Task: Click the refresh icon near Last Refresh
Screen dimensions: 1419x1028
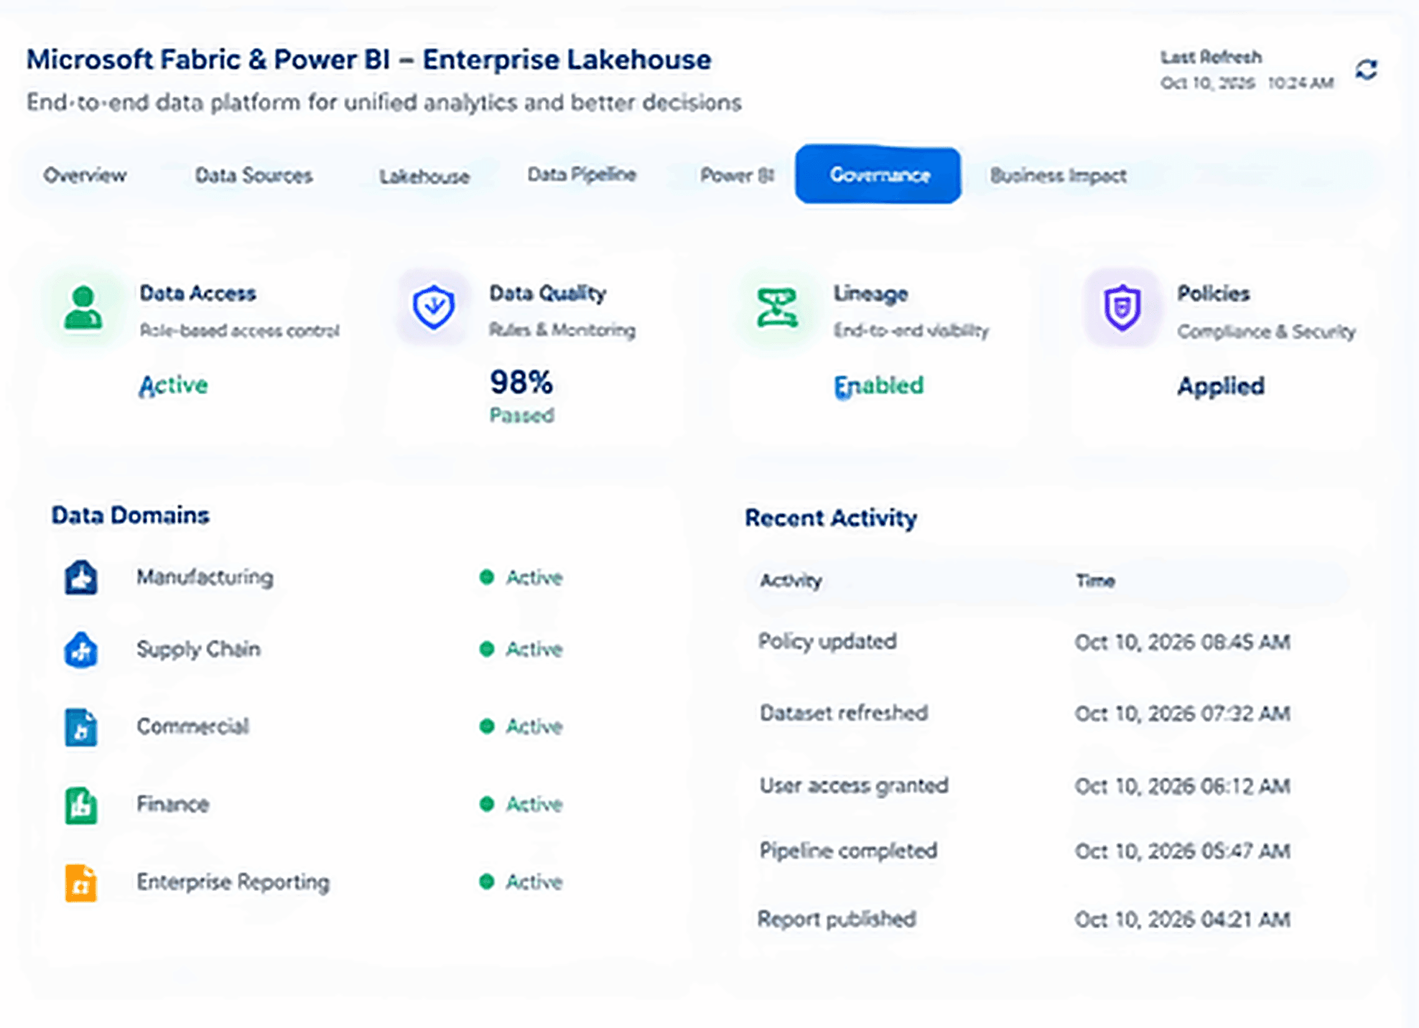Action: point(1366,70)
